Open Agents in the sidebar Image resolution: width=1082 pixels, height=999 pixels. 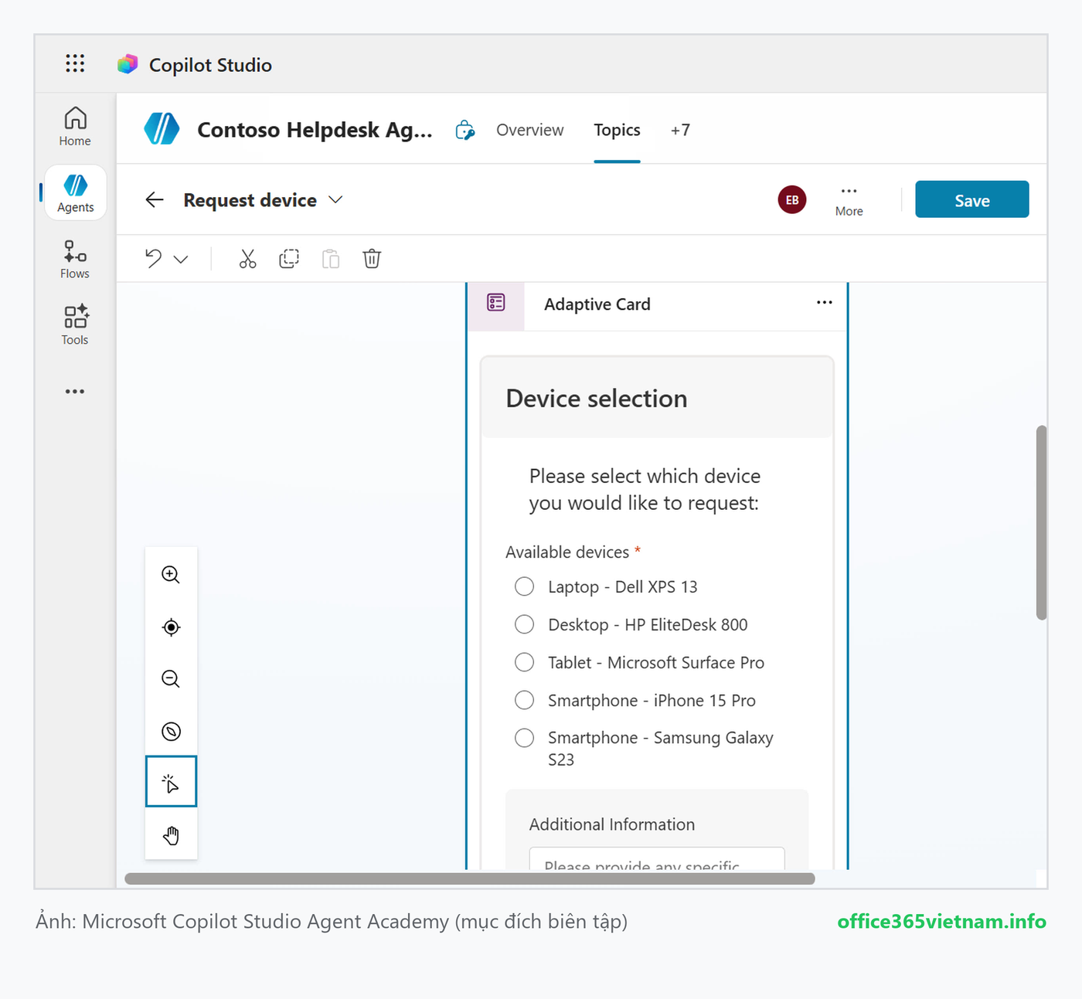point(75,193)
